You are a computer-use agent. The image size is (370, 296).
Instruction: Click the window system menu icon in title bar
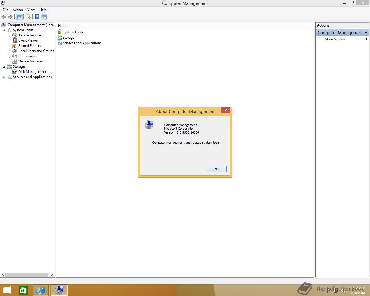[3, 3]
